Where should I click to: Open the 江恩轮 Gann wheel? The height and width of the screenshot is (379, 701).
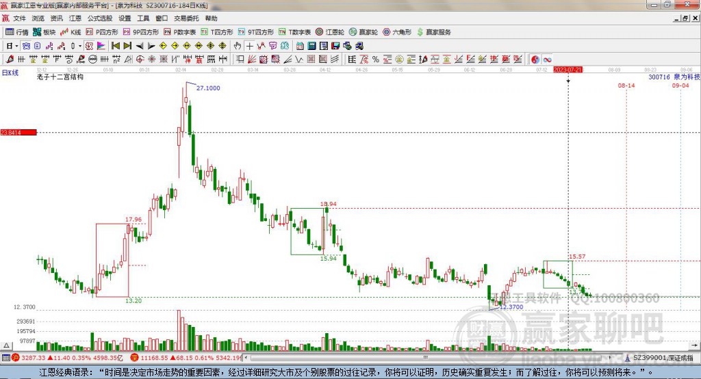click(330, 32)
